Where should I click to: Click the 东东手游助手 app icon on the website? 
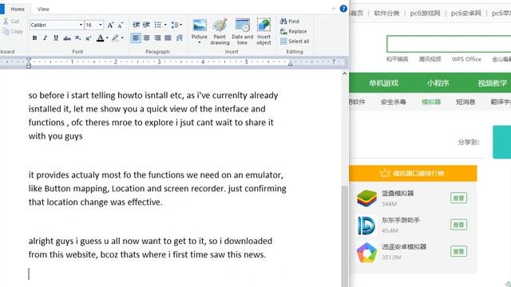point(366,225)
